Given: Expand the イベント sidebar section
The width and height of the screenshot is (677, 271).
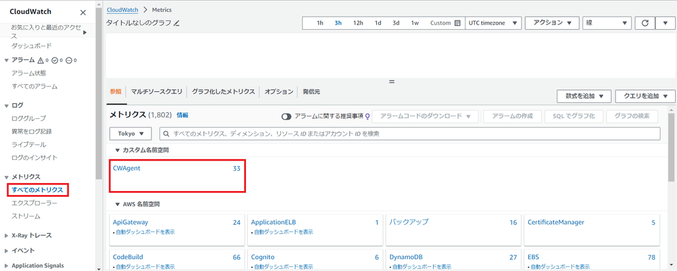Looking at the screenshot, I should 6,251.
